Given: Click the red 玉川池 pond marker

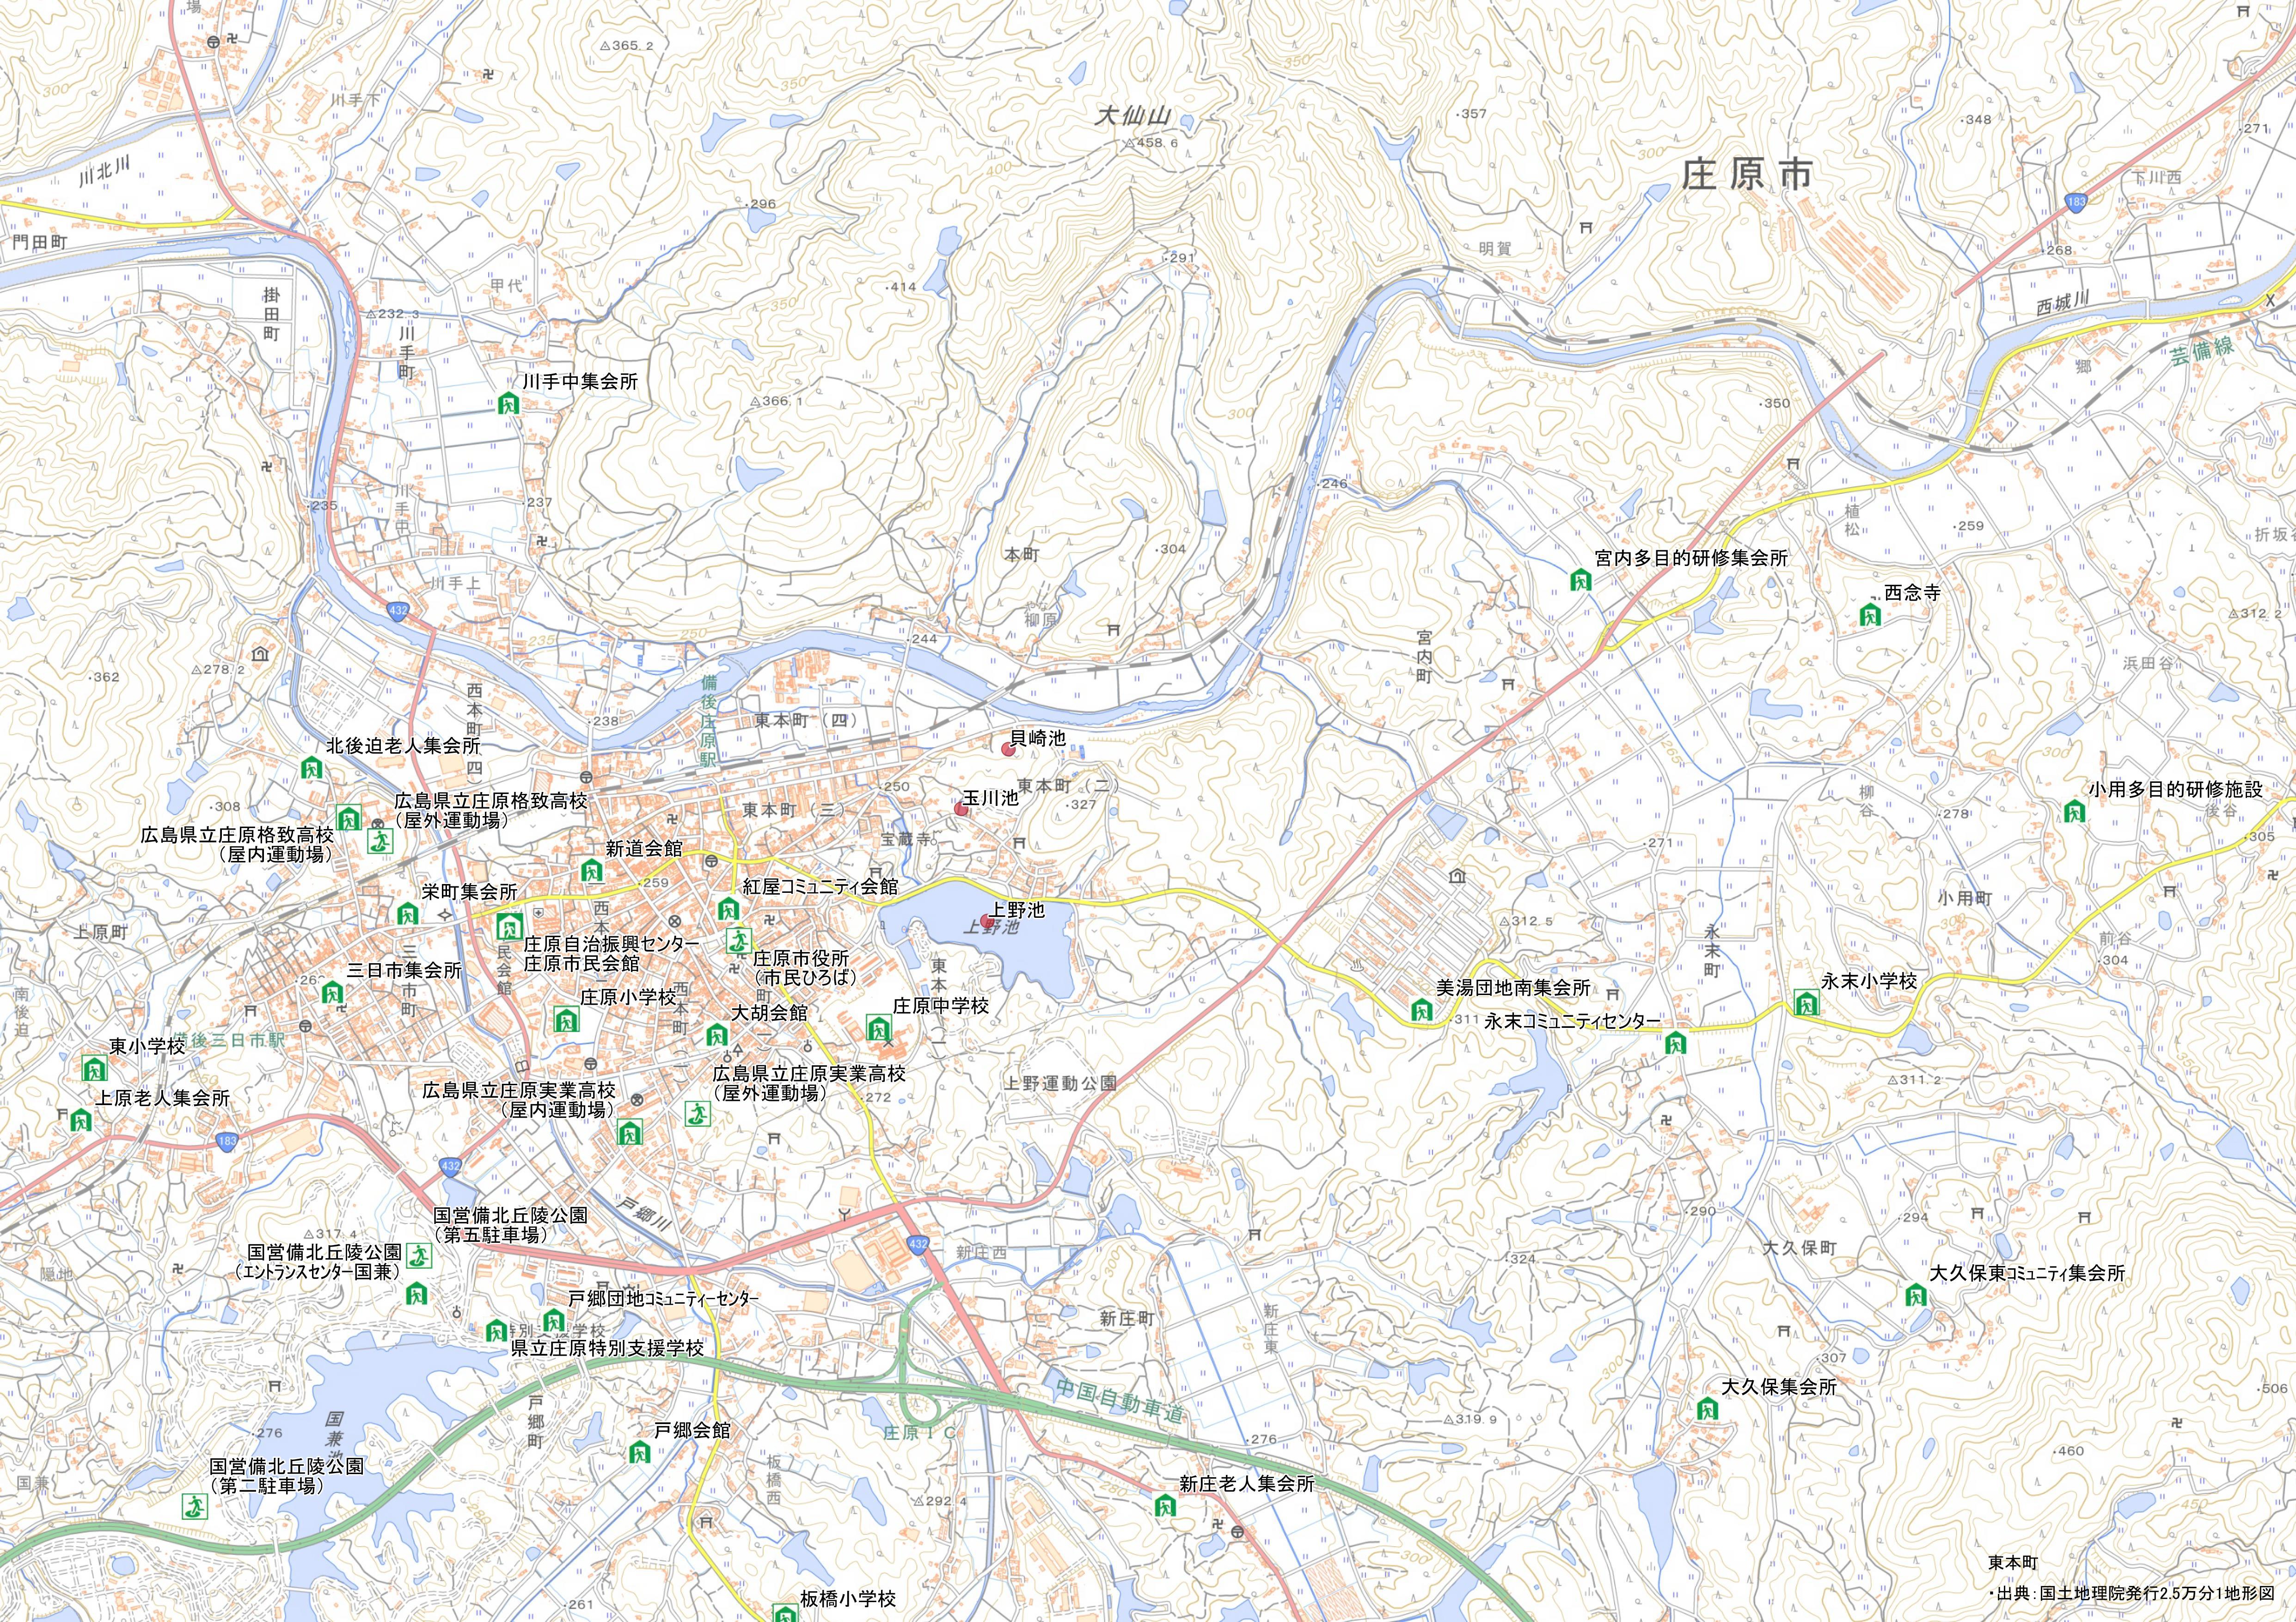Looking at the screenshot, I should click(962, 809).
